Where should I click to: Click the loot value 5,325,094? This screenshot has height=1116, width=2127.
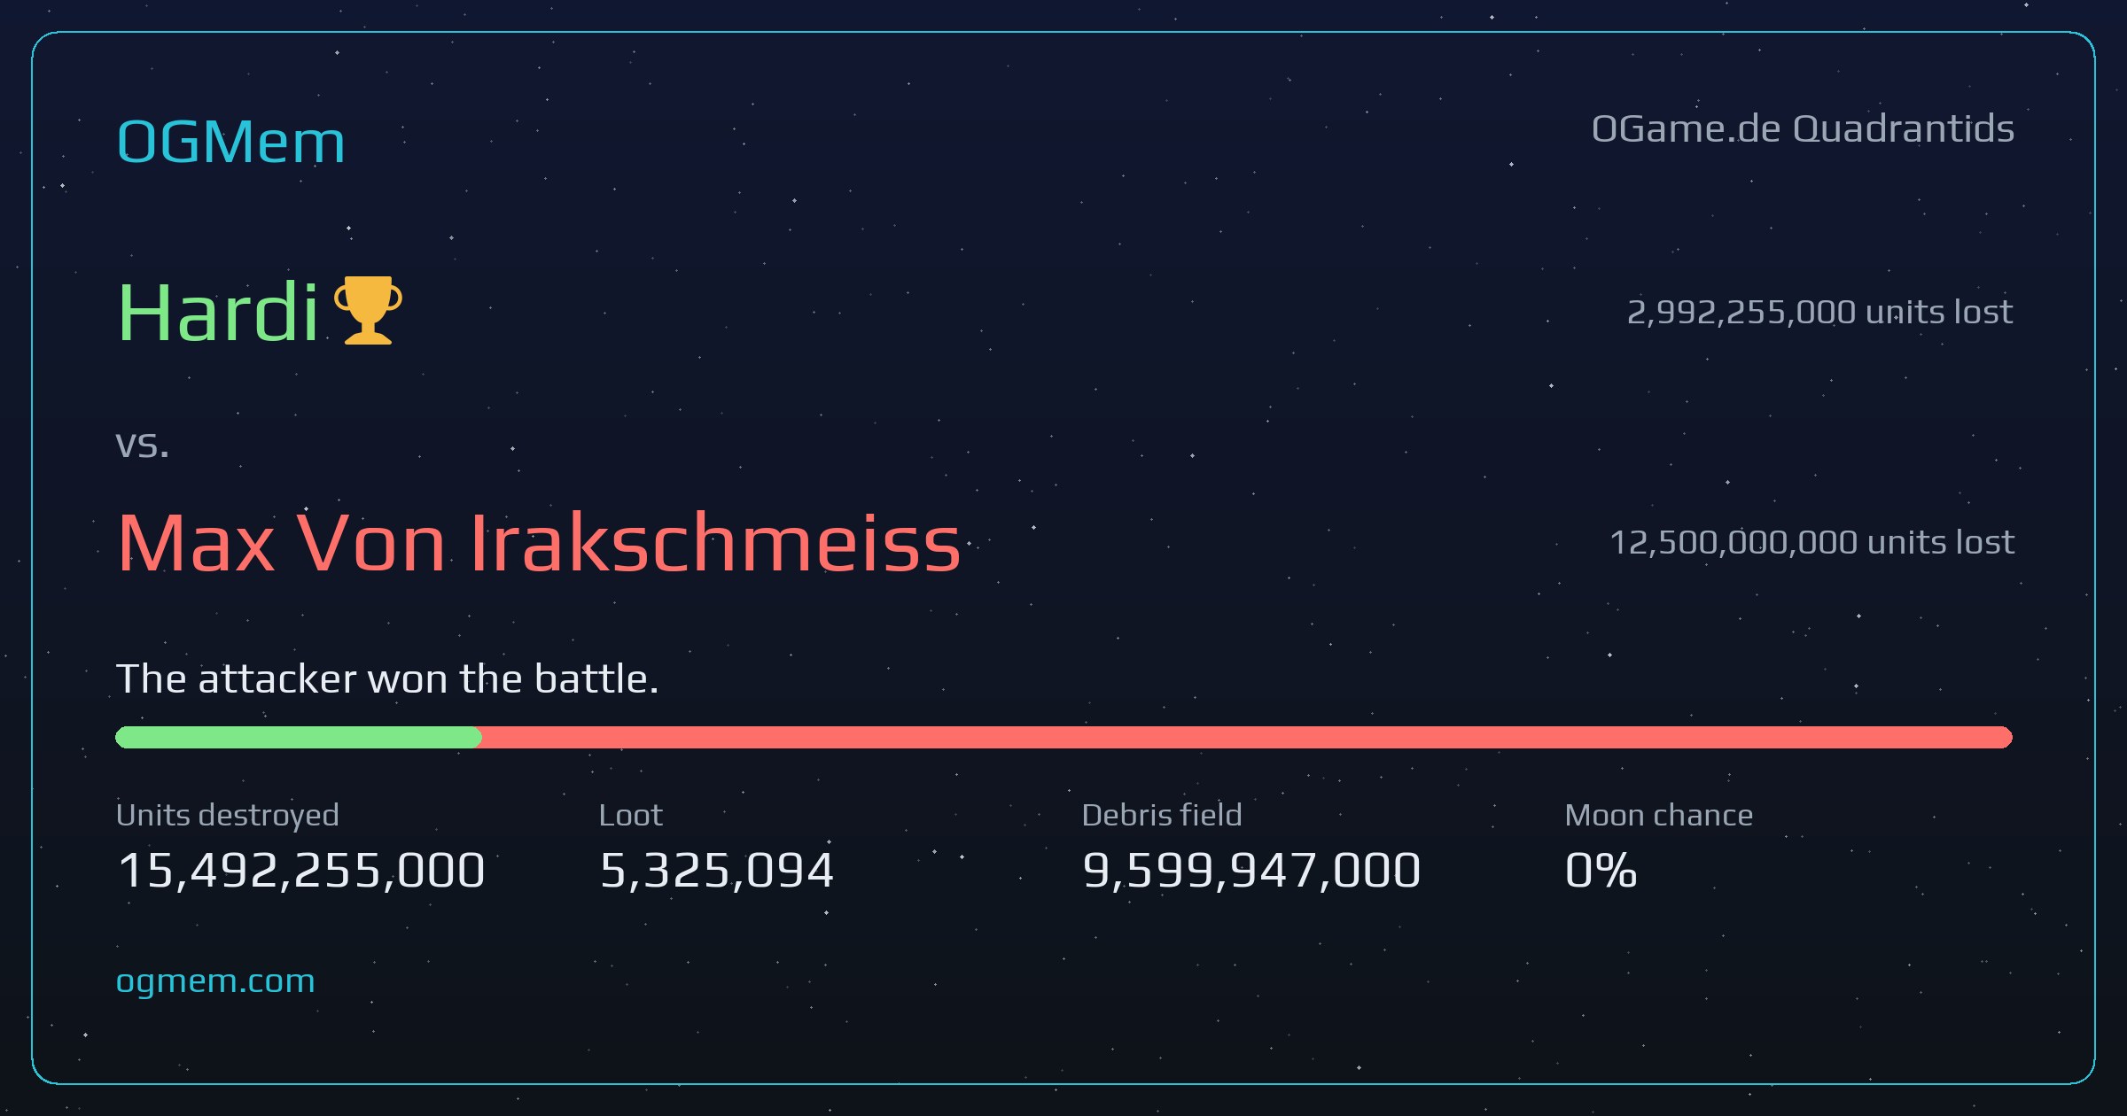(717, 870)
